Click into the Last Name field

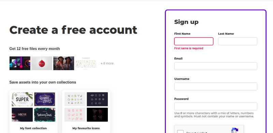(x=238, y=41)
